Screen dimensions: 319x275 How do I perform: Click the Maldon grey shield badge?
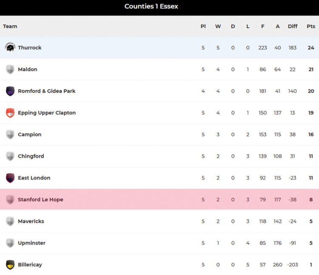[x=10, y=69]
